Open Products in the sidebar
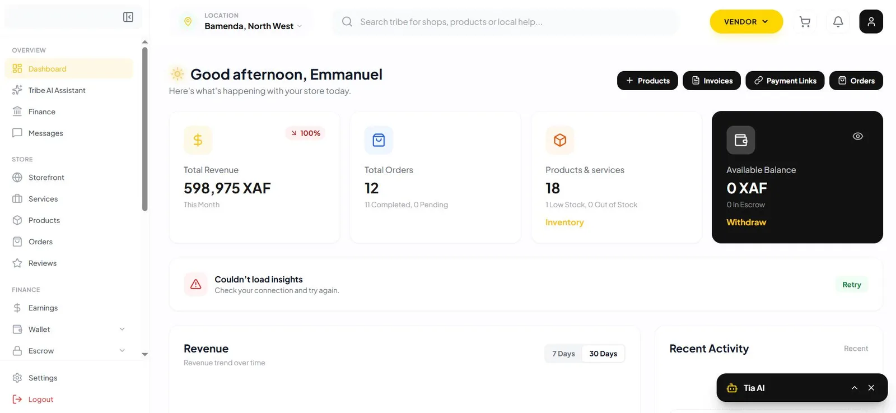896x413 pixels. pos(69,220)
